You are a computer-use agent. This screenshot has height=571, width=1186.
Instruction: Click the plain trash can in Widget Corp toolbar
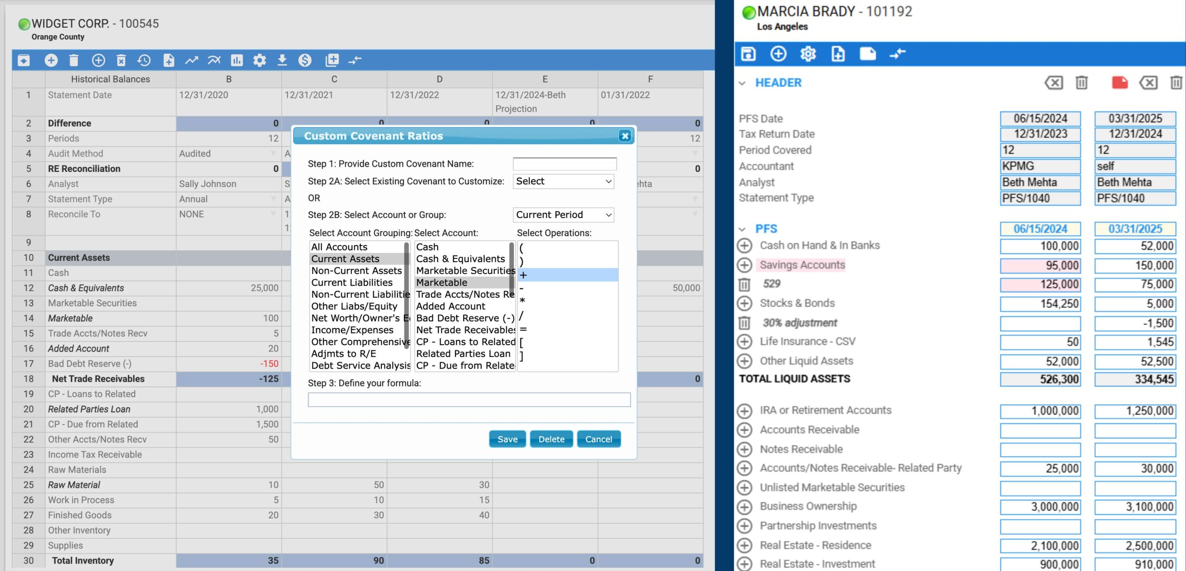74,60
